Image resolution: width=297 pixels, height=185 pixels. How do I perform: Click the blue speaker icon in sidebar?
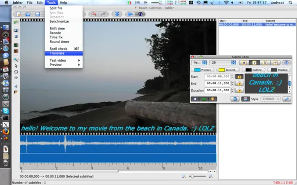16,86
